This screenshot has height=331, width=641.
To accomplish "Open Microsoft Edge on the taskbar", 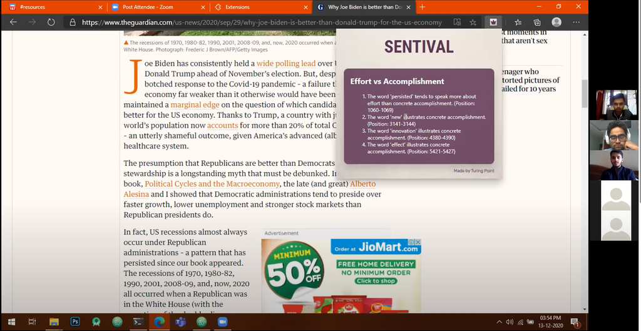I will pyautogui.click(x=160, y=322).
